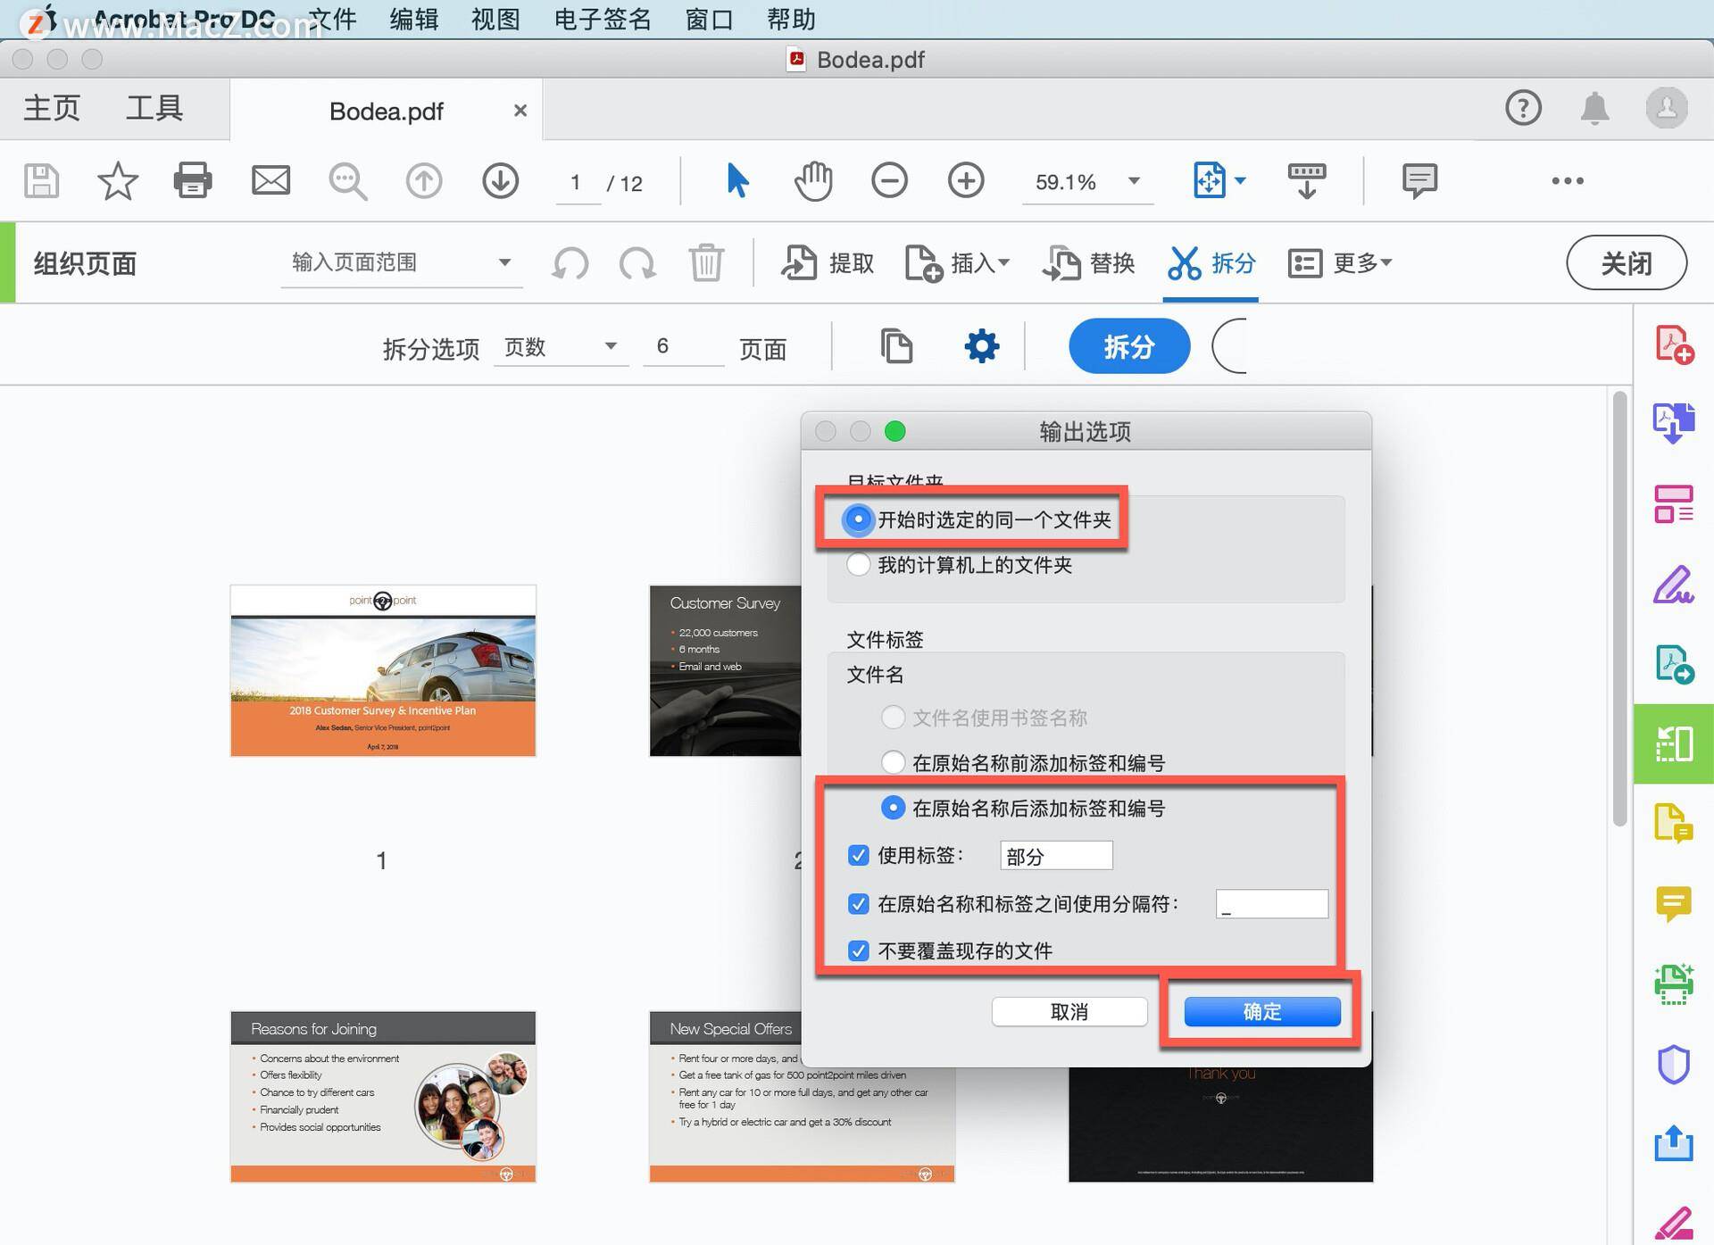Open the 页数 split options dropdown
The height and width of the screenshot is (1245, 1714).
[561, 347]
